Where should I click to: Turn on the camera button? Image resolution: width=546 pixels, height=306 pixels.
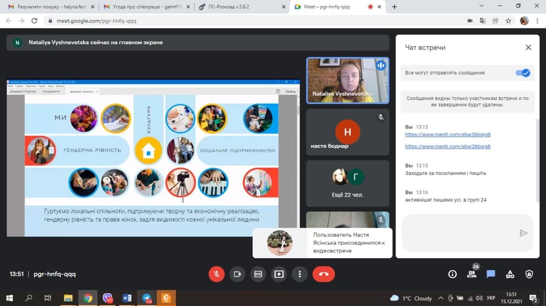237,274
